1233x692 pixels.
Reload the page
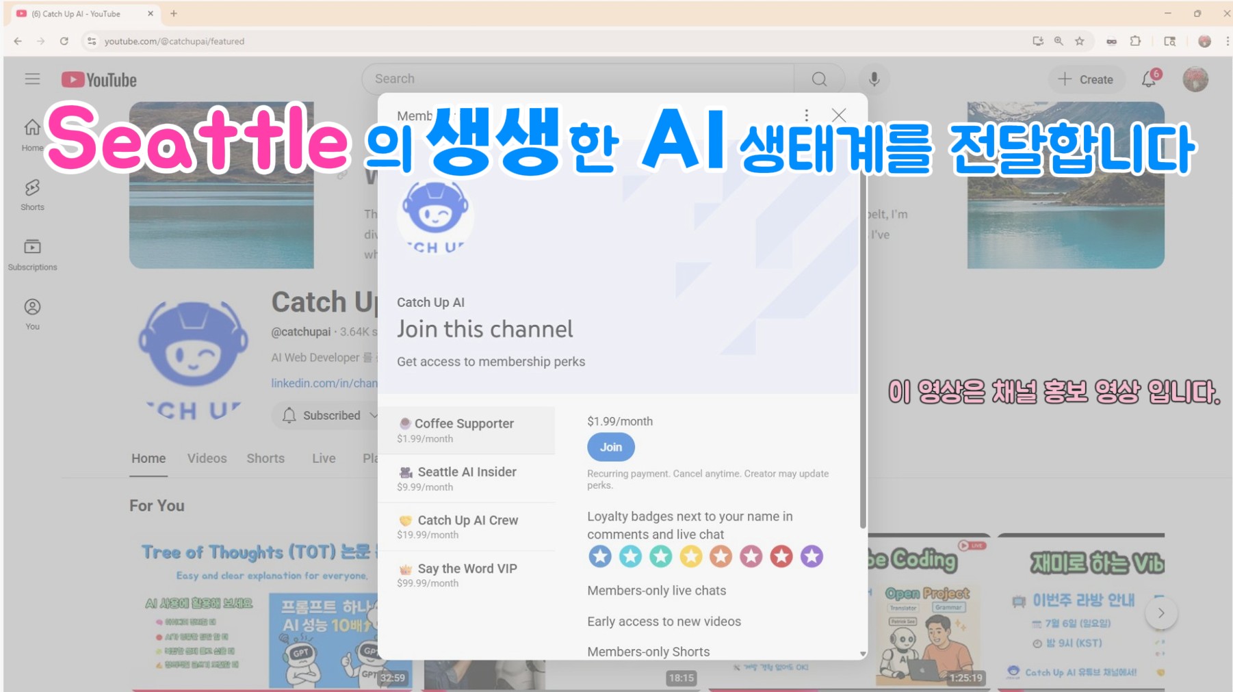click(64, 41)
